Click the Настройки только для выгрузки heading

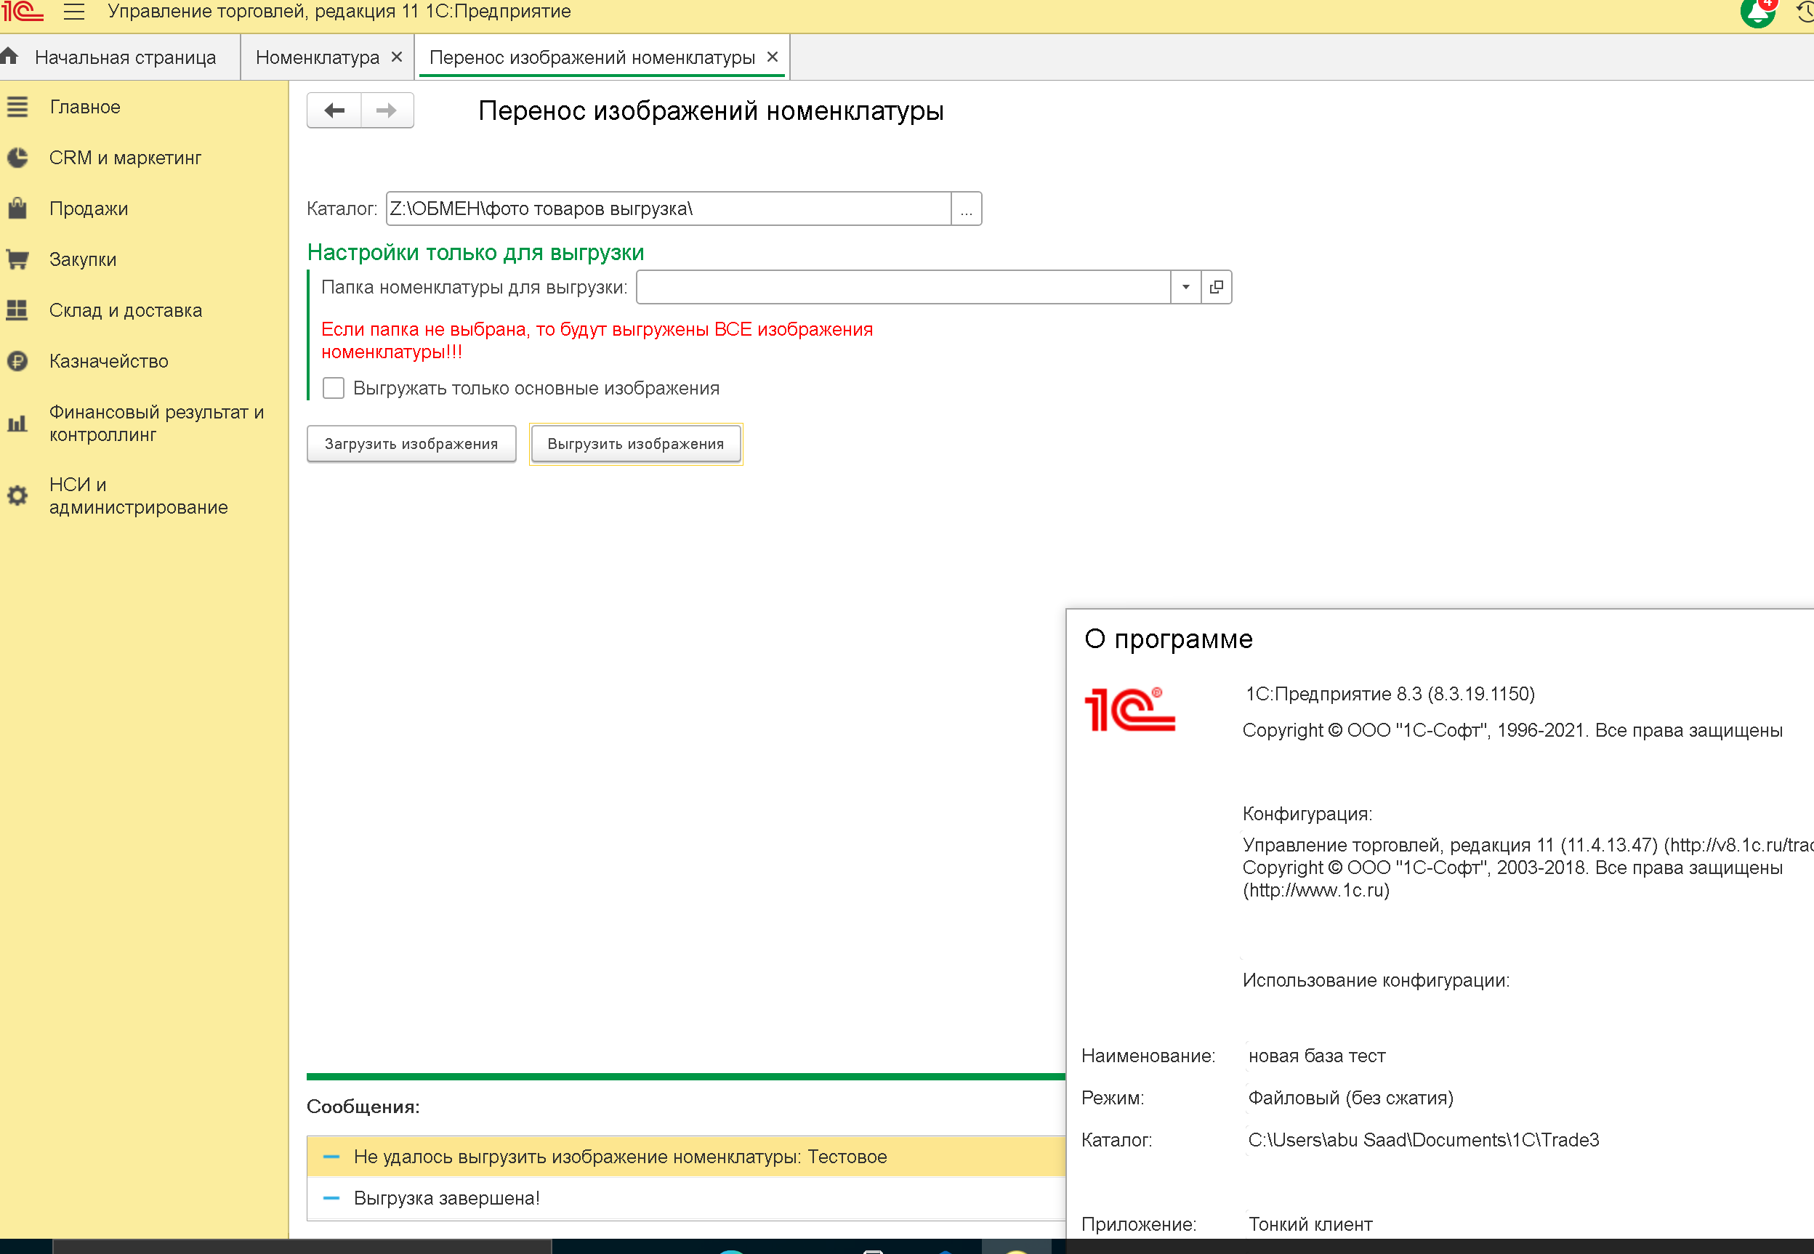pos(475,252)
